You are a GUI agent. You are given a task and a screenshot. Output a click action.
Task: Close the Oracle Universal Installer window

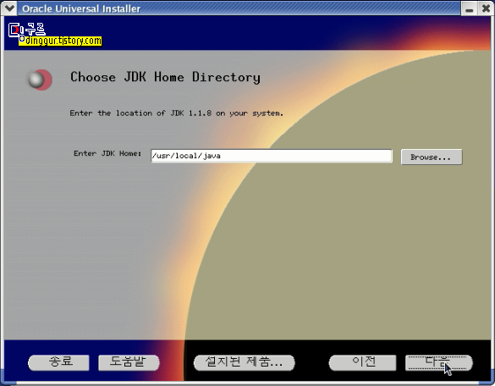tap(486, 8)
